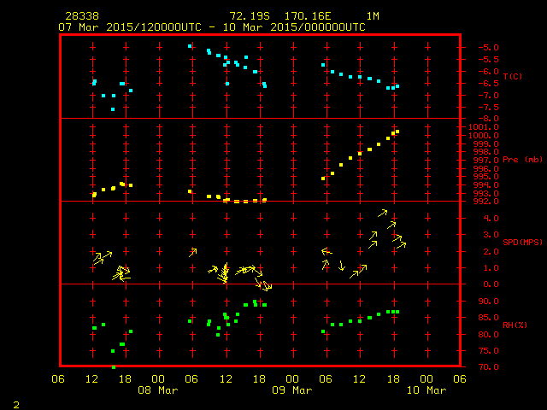547x410 pixels.
Task: Click the 1M label in the header
Action: pos(373,16)
